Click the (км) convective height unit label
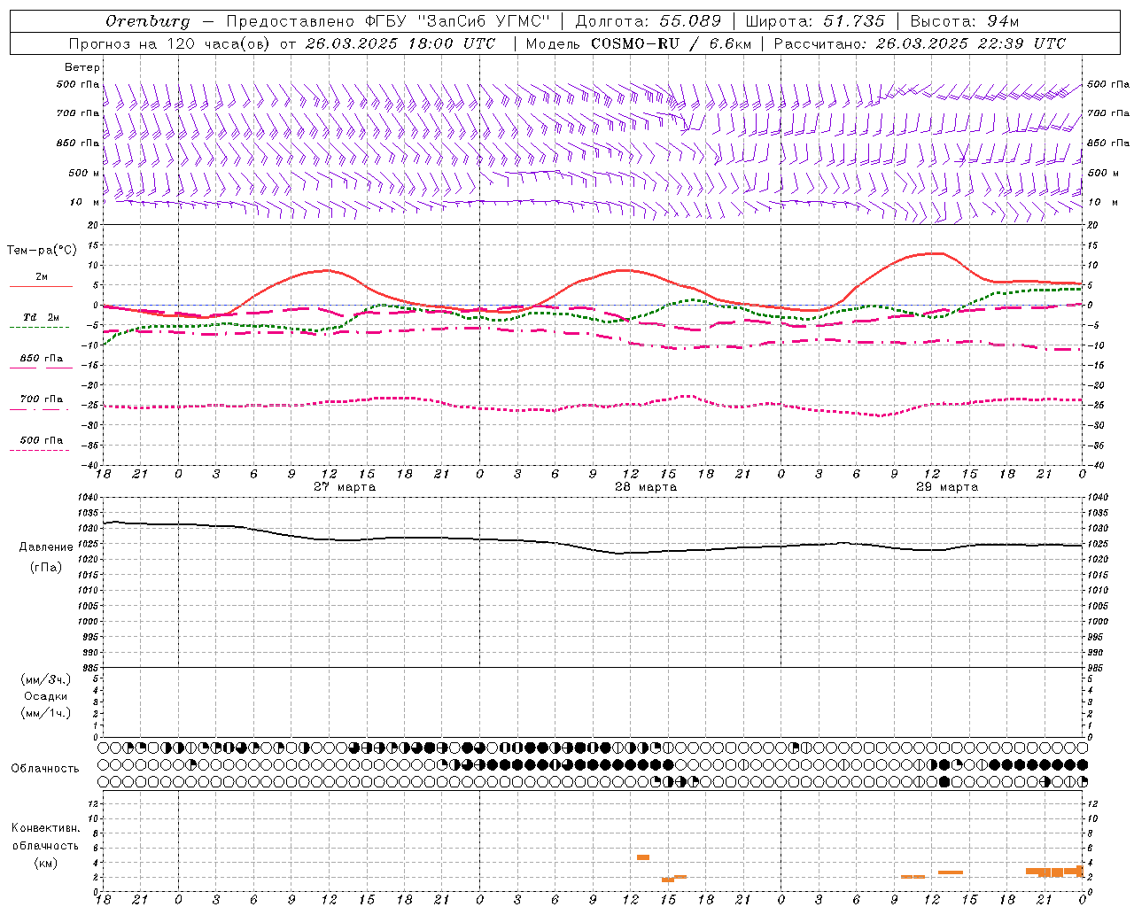1134x907 pixels. pyautogui.click(x=46, y=863)
